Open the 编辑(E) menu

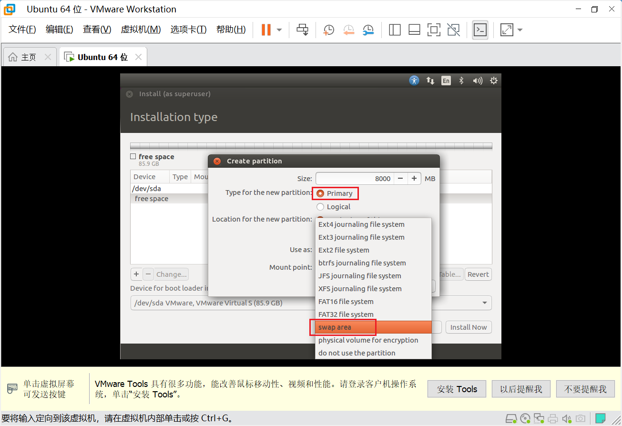coord(60,30)
